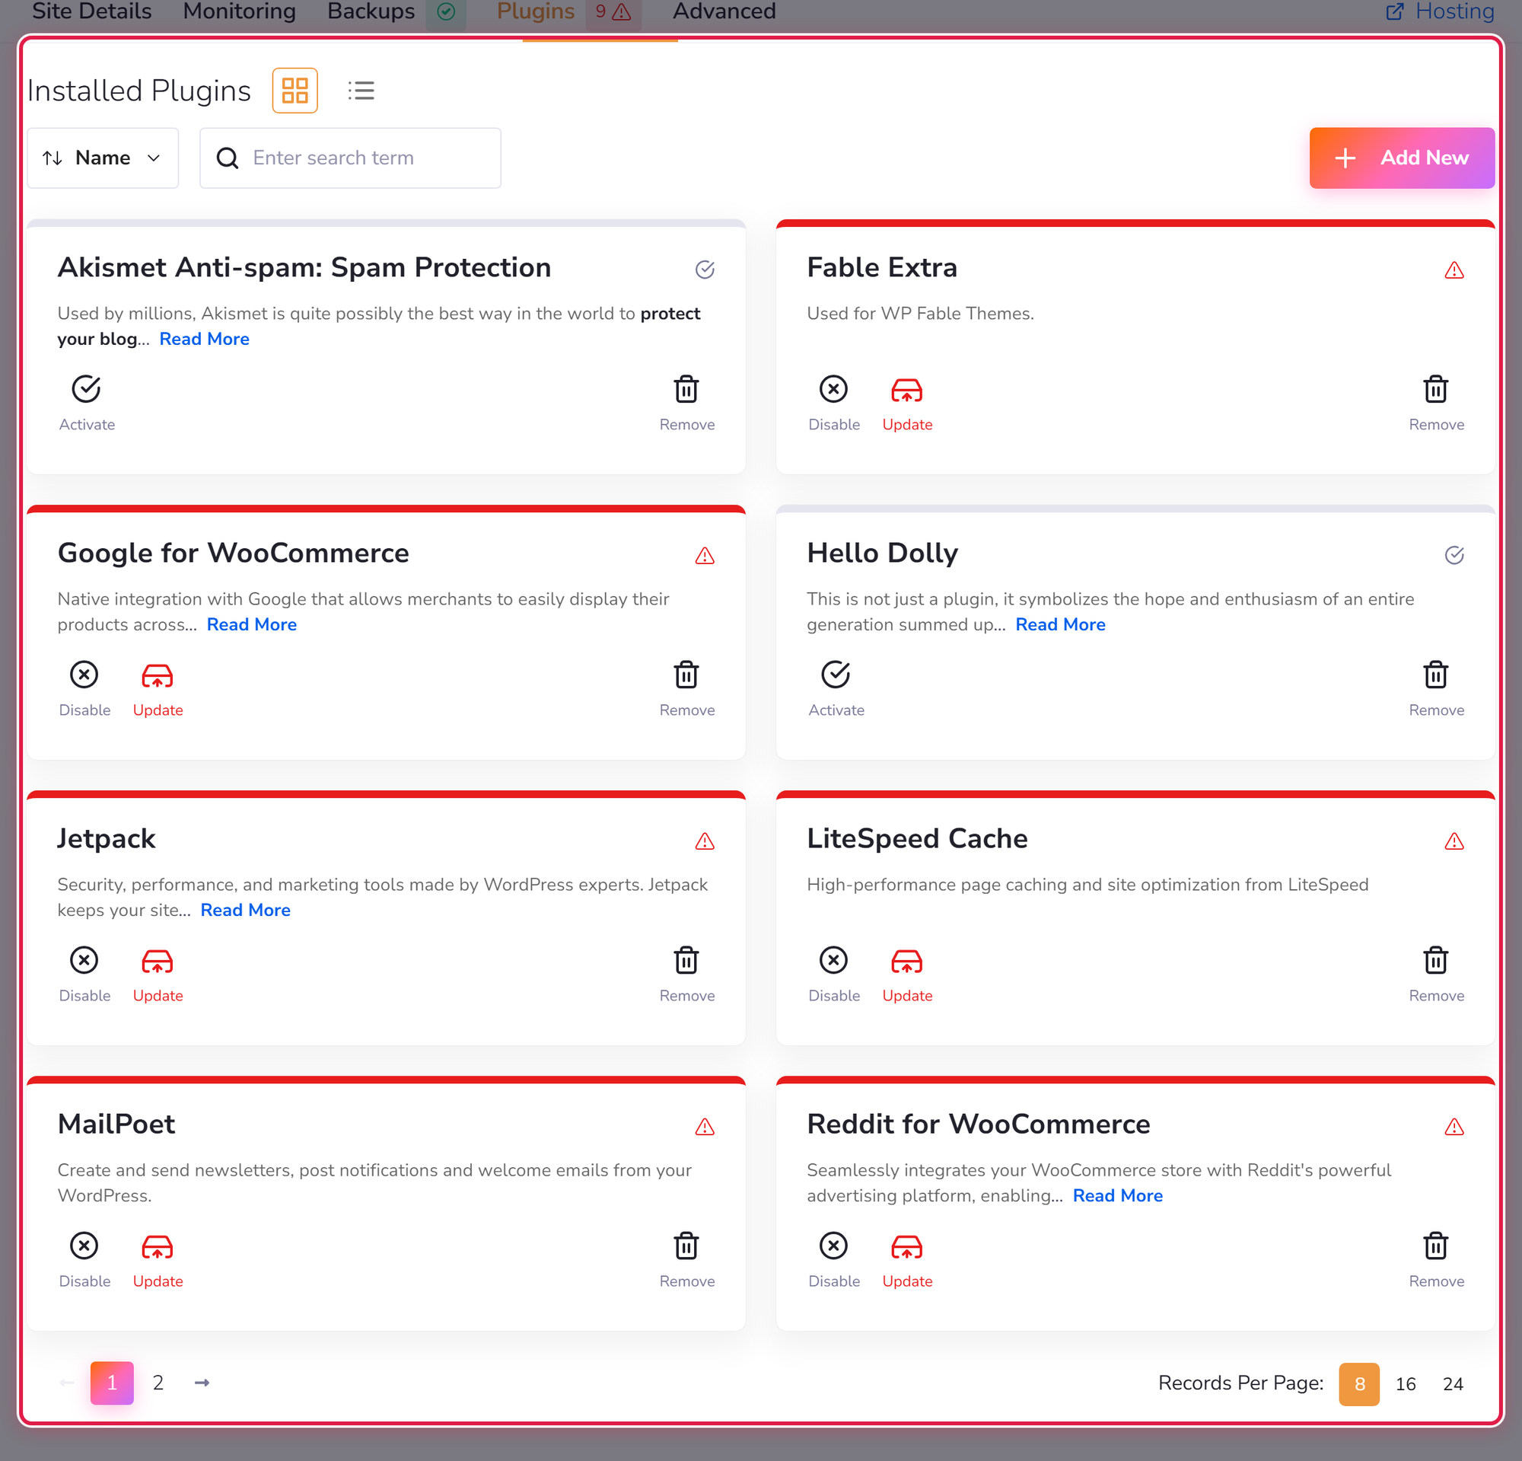The image size is (1522, 1461).
Task: Click Google for WooCommerce warning icon
Action: 705,555
